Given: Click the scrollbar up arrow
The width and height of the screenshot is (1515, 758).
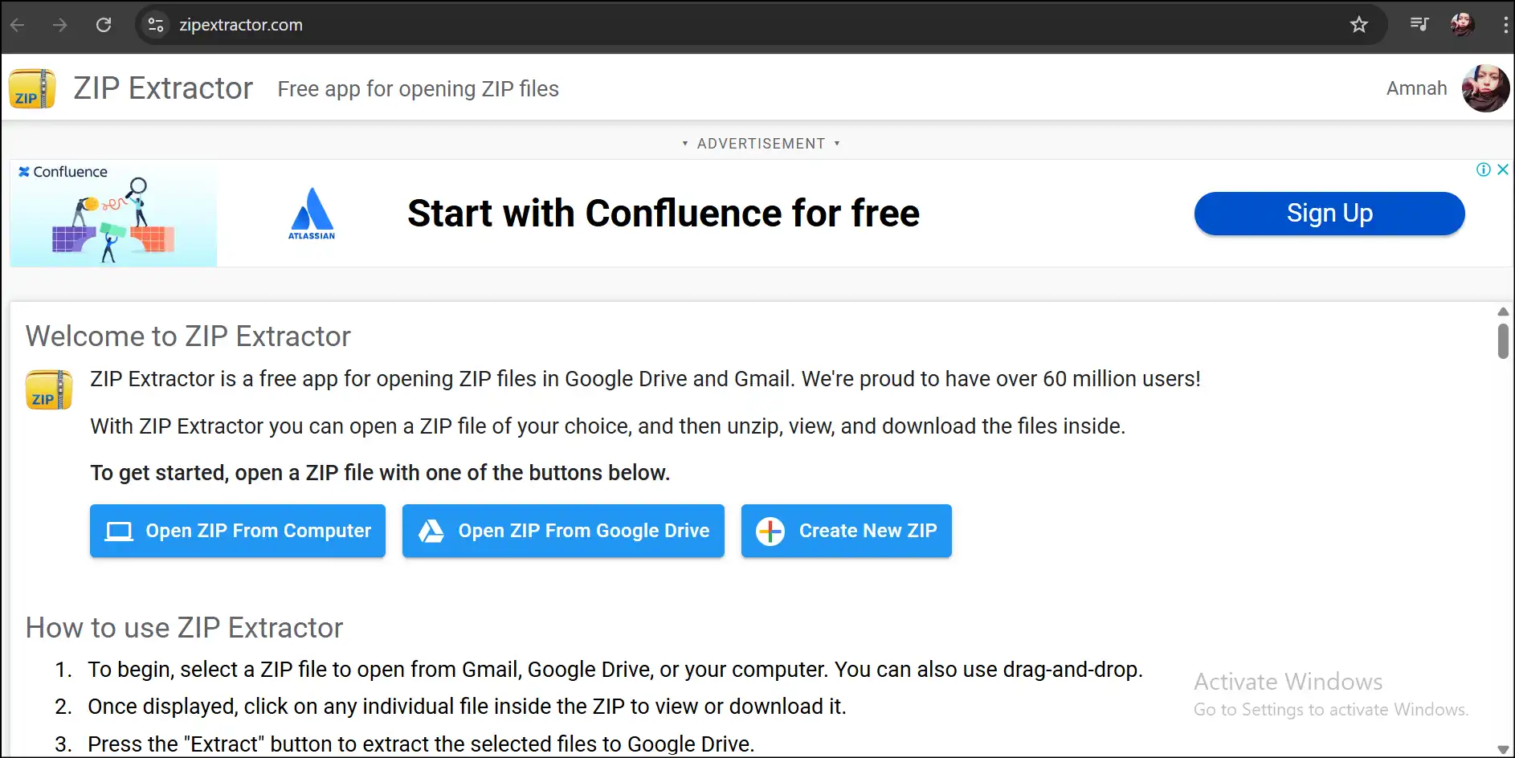Looking at the screenshot, I should point(1503,312).
